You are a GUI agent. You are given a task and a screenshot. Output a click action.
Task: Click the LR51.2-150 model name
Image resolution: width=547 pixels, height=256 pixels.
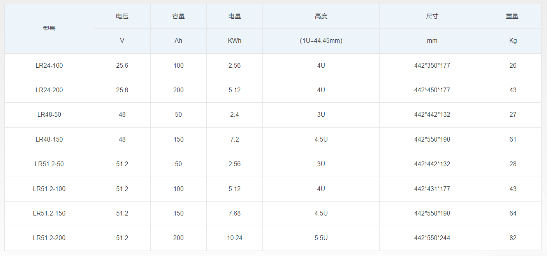pyautogui.click(x=49, y=214)
